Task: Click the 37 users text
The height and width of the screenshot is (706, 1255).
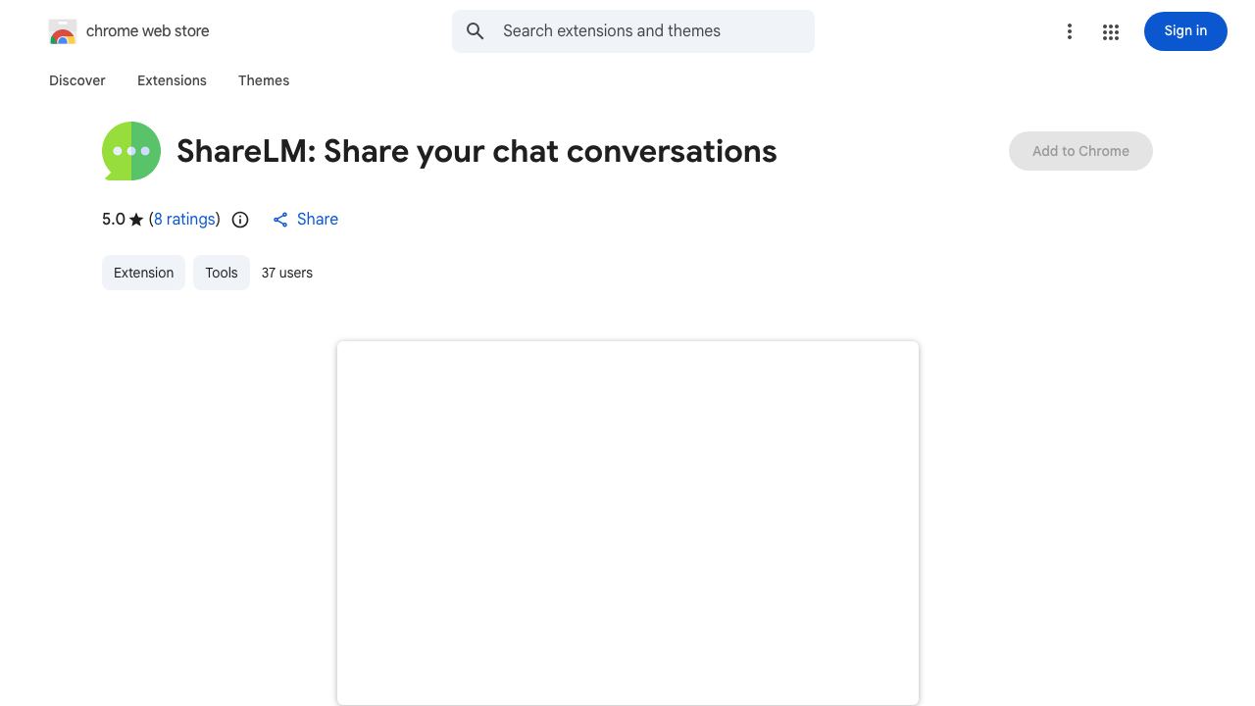Action: 287,273
